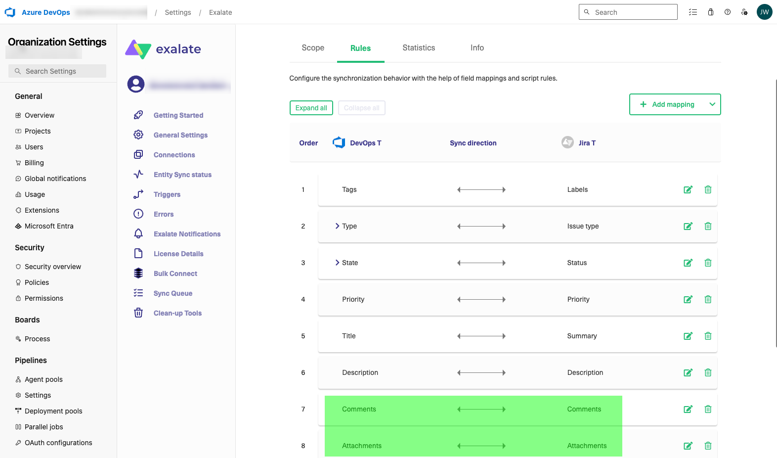777x458 pixels.
Task: Delete the Attachments mapping
Action: pos(708,446)
